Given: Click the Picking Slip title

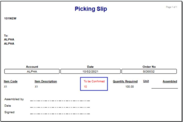Looking at the screenshot, I should coord(91,9).
